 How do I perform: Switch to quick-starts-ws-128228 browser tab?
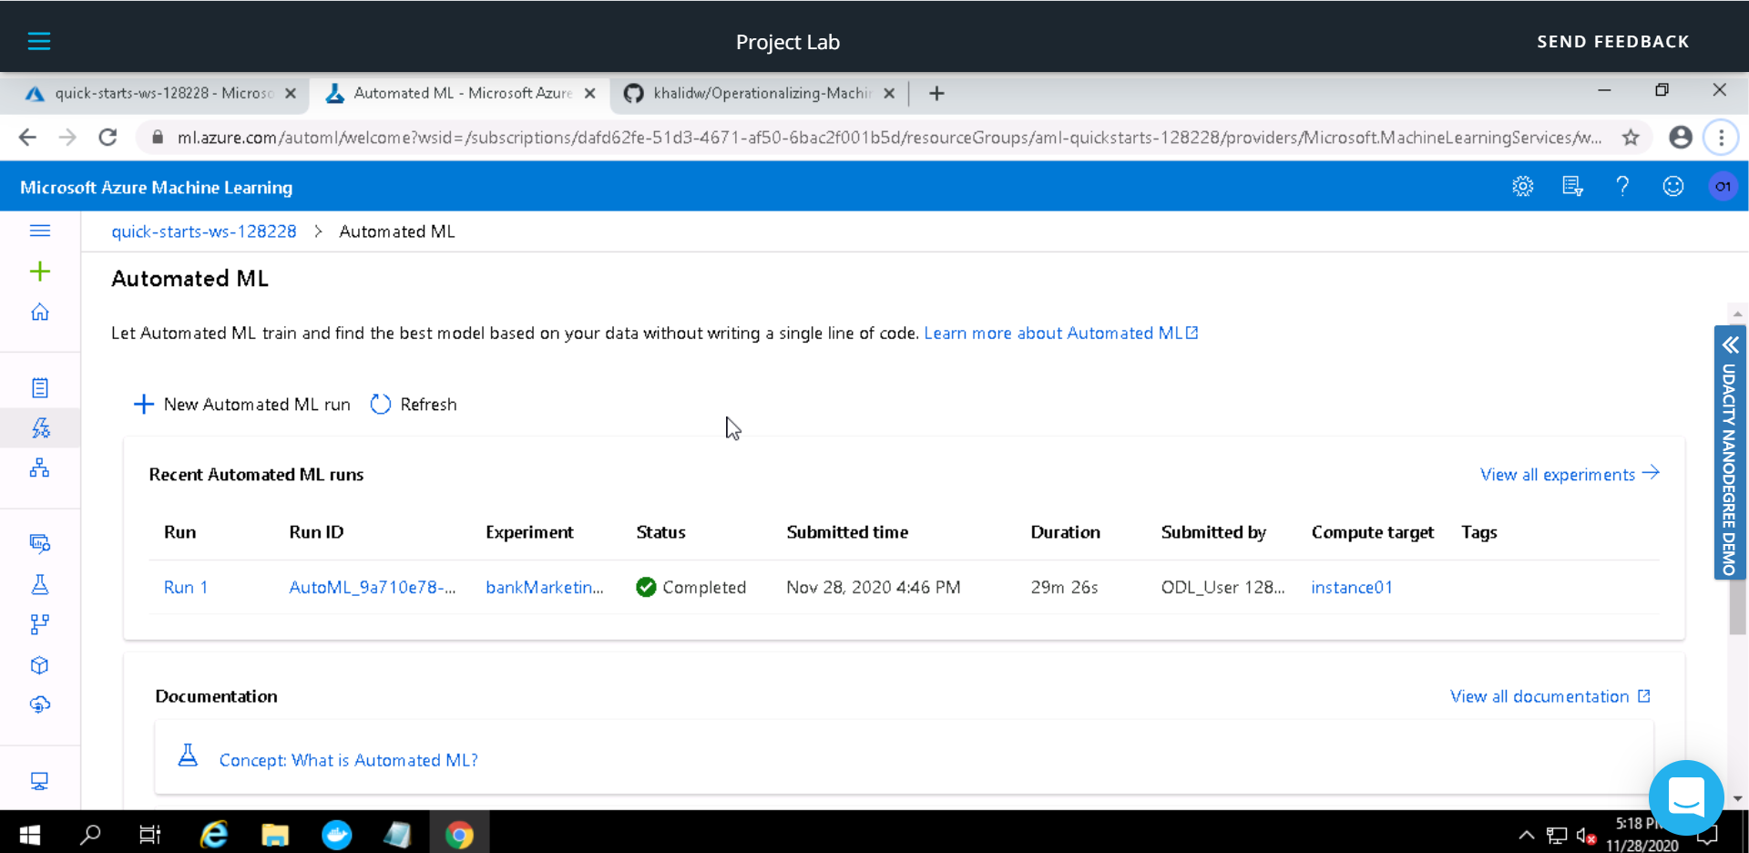[x=162, y=93]
